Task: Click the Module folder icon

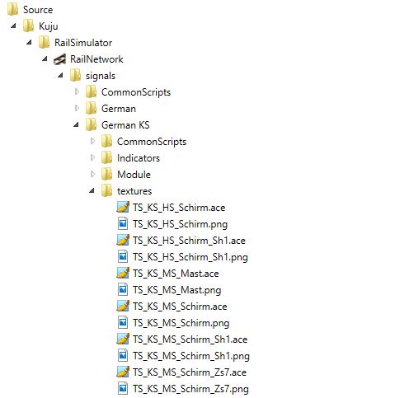Action: coord(106,174)
